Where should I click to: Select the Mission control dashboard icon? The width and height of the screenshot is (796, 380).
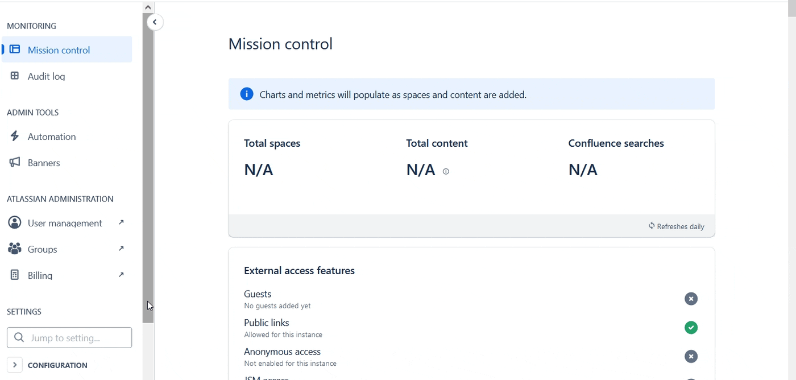coord(16,49)
